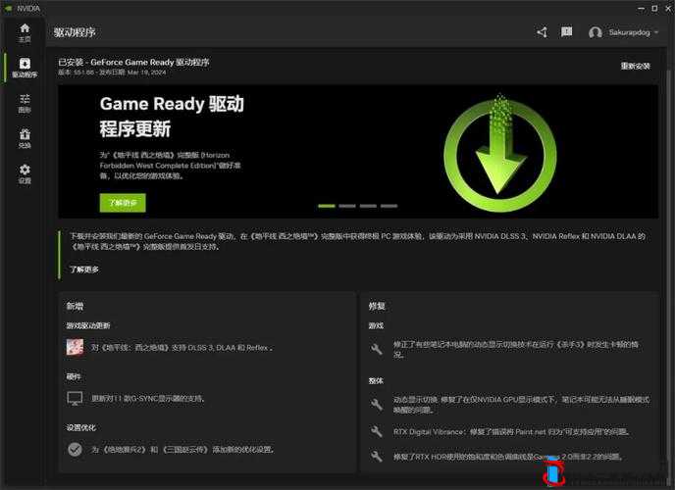
Task: Maximize the NVIDIA app window
Action: [654, 8]
